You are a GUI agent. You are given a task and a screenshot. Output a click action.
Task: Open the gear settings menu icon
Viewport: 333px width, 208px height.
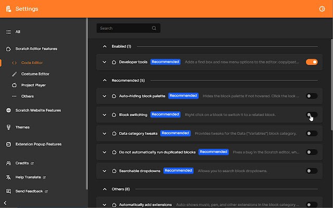[x=322, y=9]
